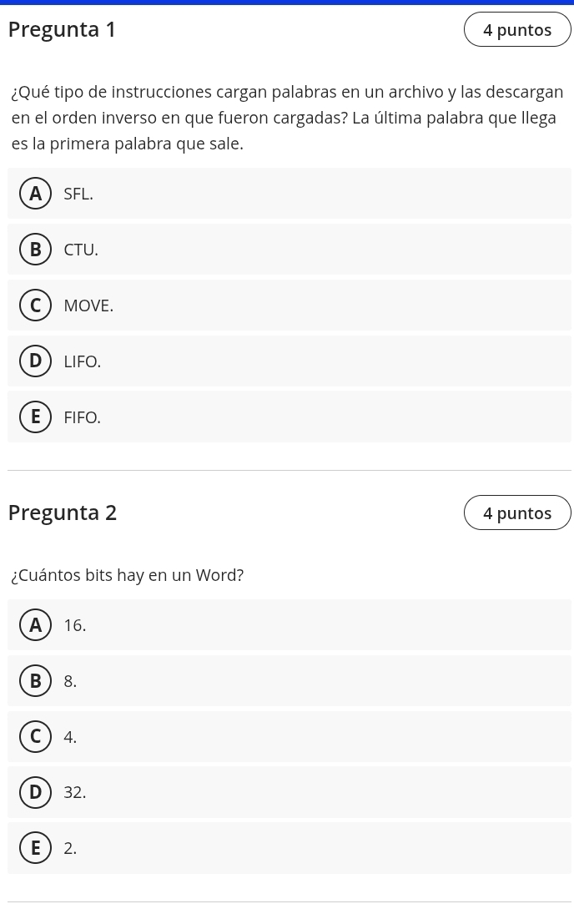
Task: Select answer D circle beside LIFO.
Action: [x=35, y=361]
